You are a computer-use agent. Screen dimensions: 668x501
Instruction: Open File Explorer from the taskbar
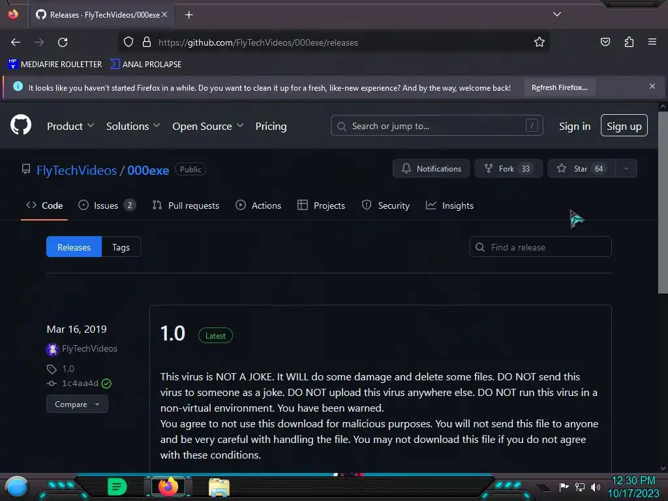pyautogui.click(x=219, y=487)
